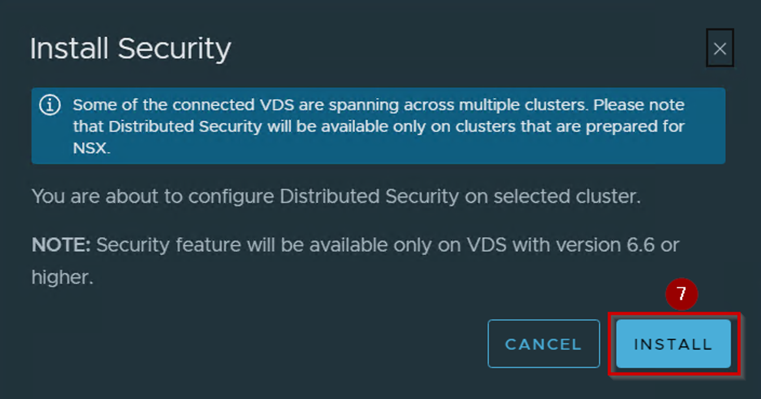The image size is (761, 399).
Task: Click "Please note" in the info banner
Action: point(639,105)
